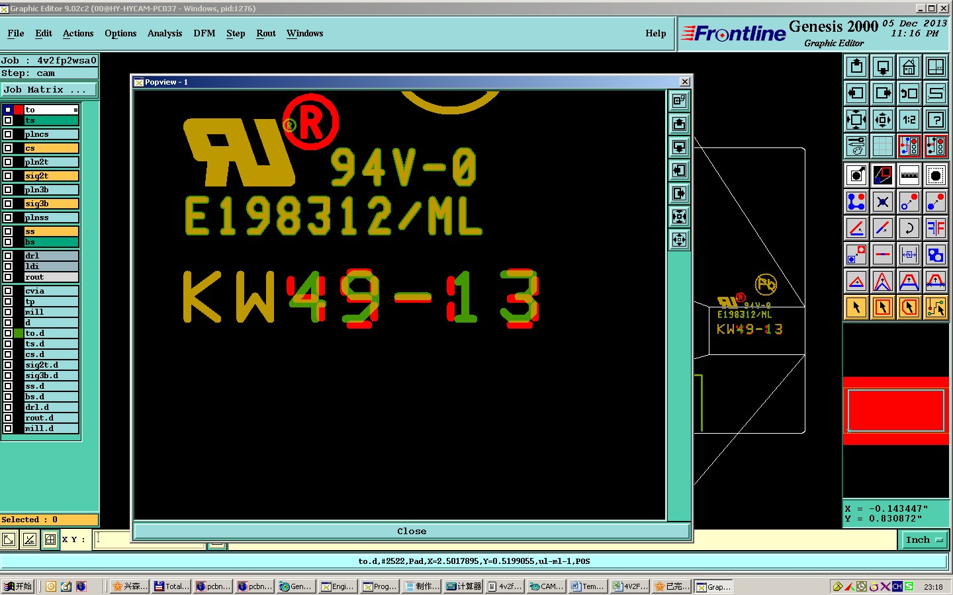Image resolution: width=953 pixels, height=595 pixels.
Task: Toggle checkbox for layer plnss
Action: pos(8,218)
